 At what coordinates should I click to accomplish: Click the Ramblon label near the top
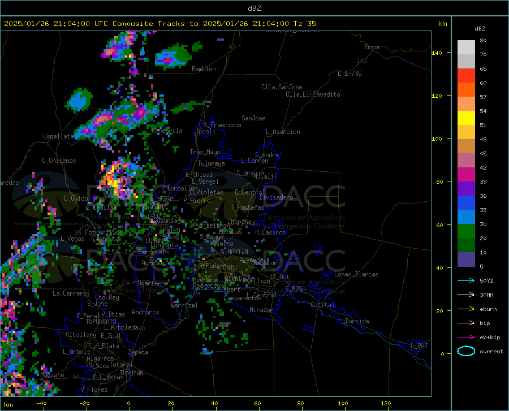click(204, 69)
